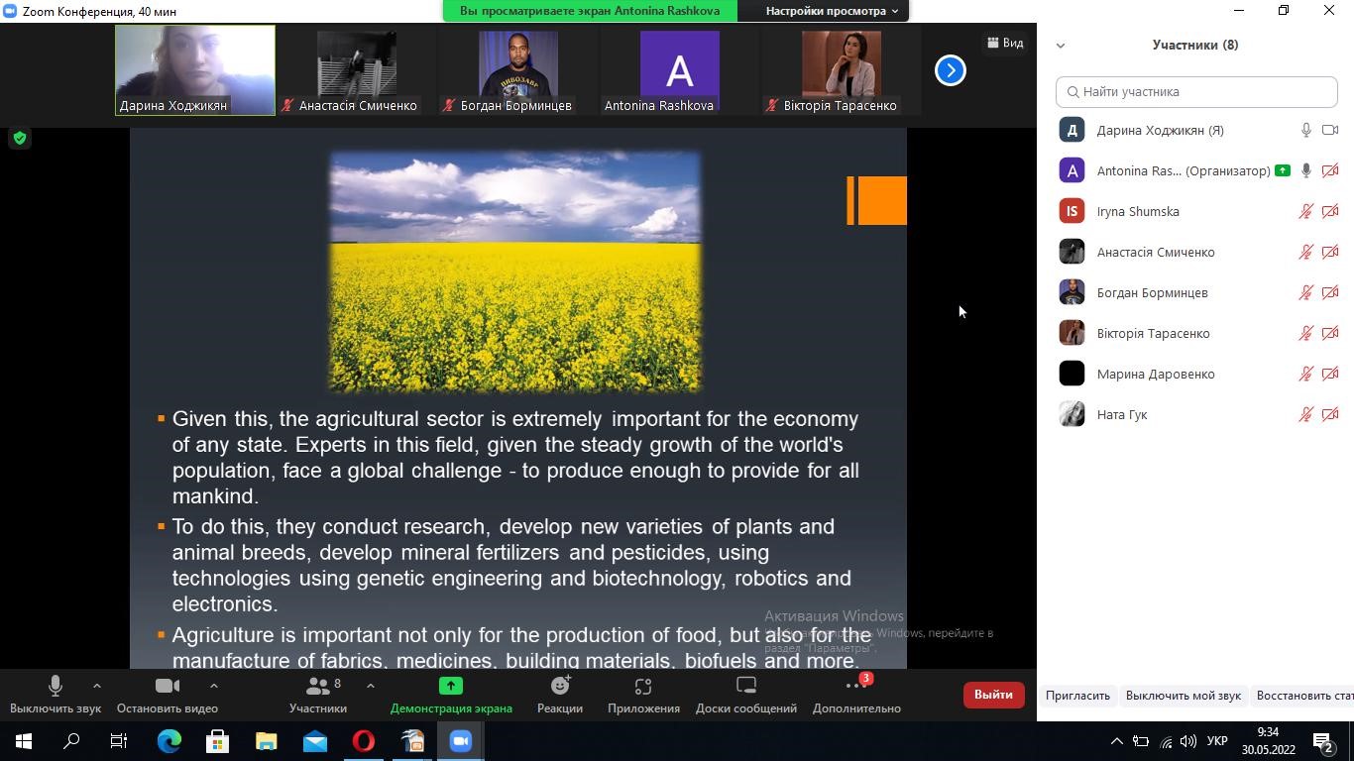Open the Apps (Приложения) panel
Screen dimensions: 1354x761
pos(643,694)
